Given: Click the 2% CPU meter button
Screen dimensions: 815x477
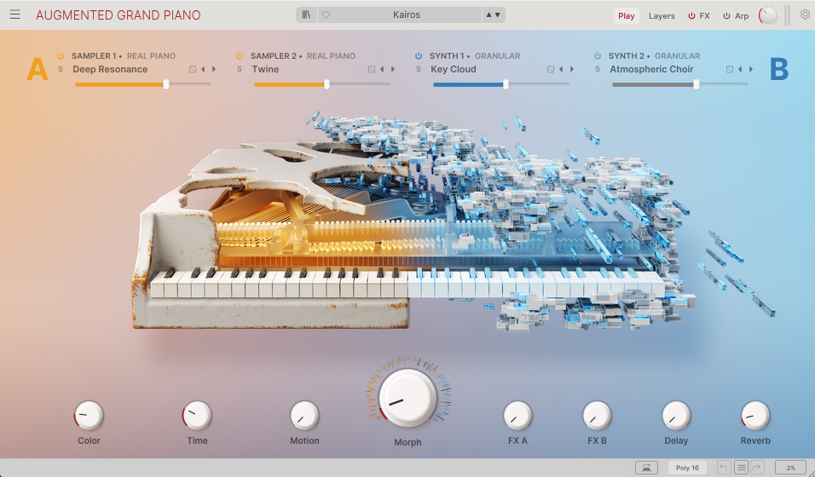Looking at the screenshot, I should (x=790, y=468).
